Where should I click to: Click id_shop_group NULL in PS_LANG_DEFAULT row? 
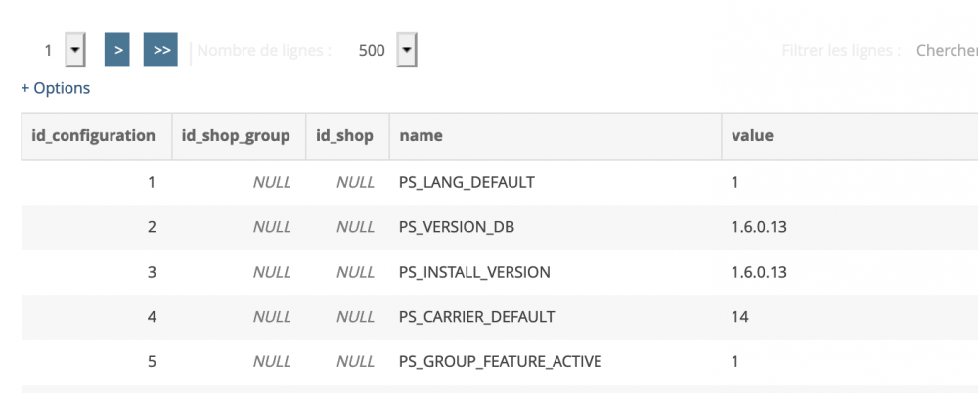coord(272,182)
